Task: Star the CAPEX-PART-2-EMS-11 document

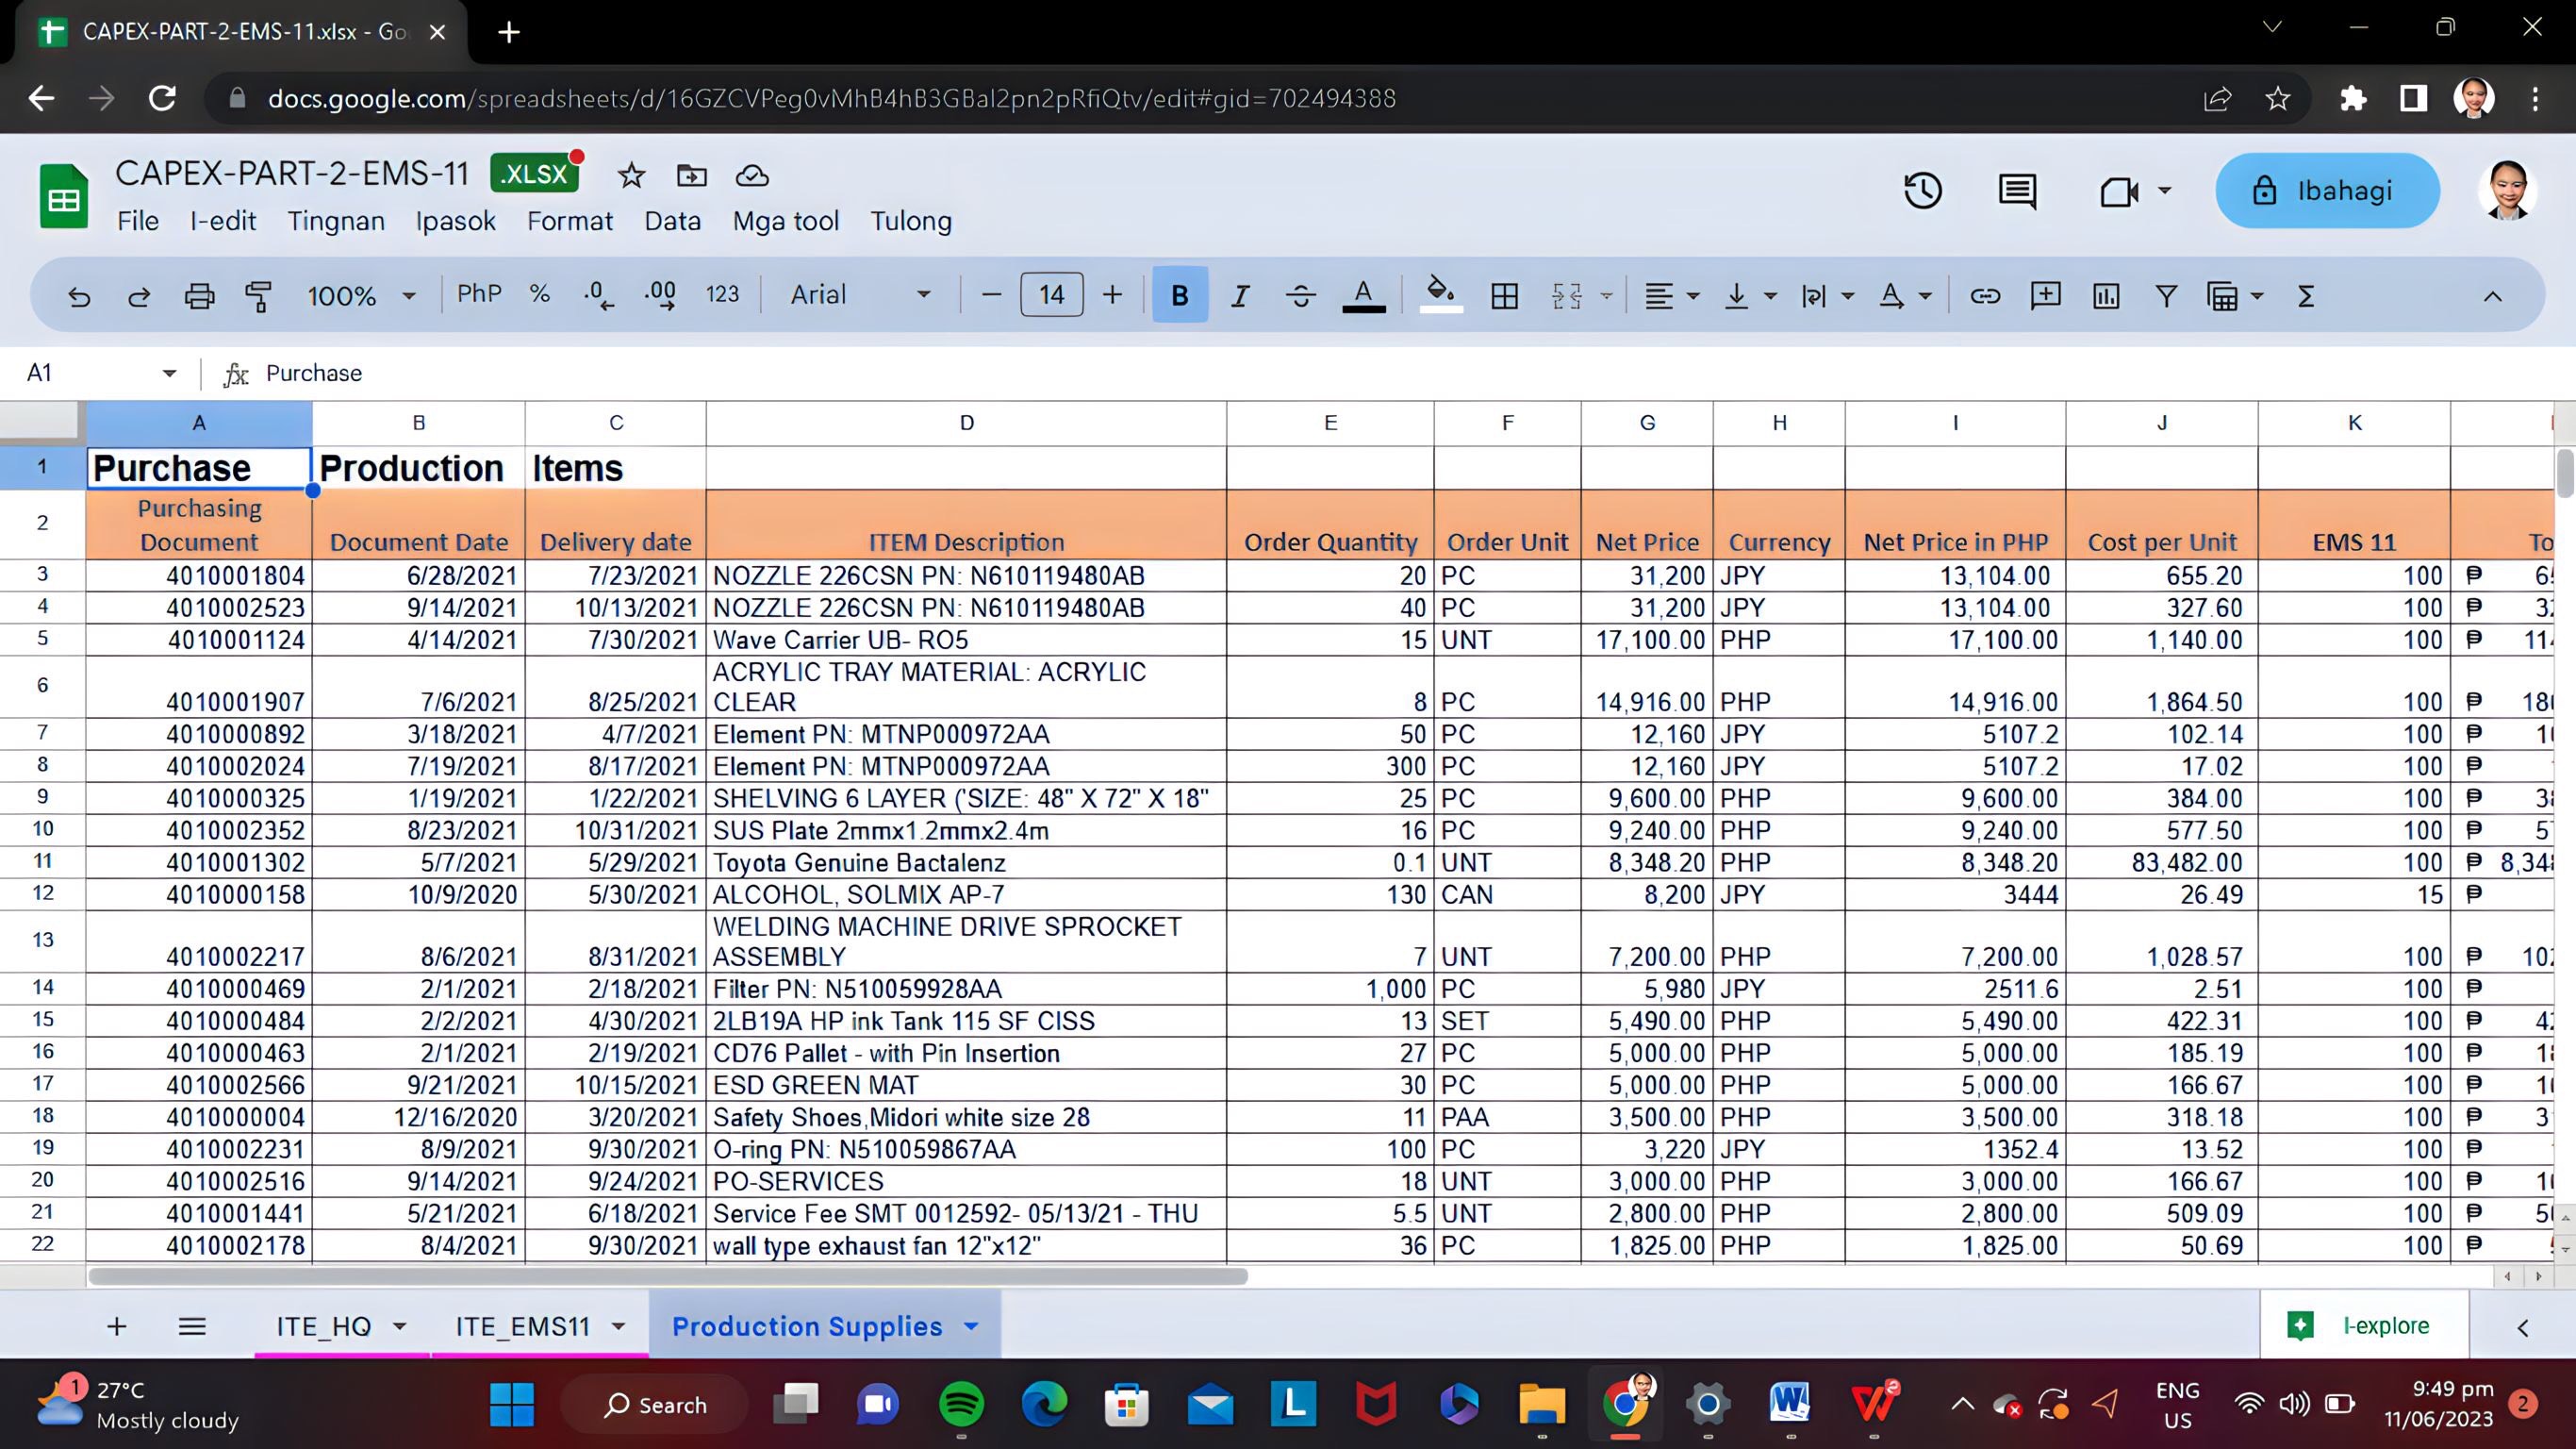Action: (631, 176)
